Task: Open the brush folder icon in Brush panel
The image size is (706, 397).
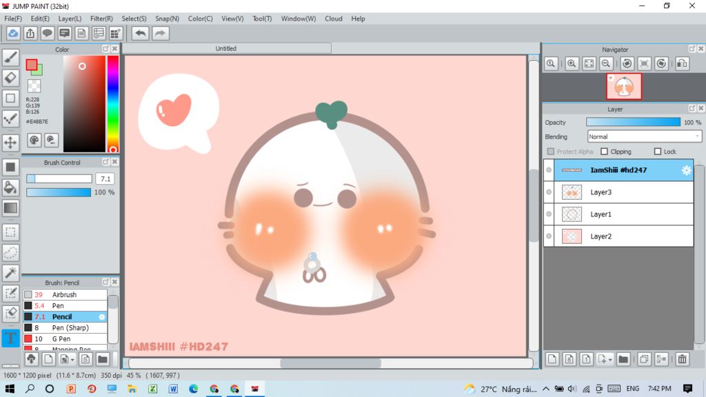Action: coord(103,358)
